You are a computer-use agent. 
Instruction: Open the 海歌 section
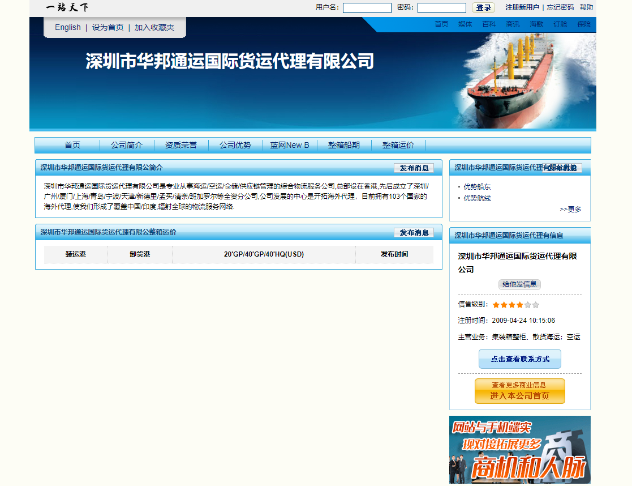click(x=536, y=24)
